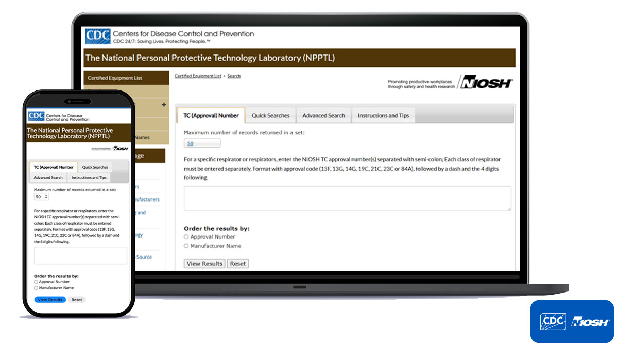The height and width of the screenshot is (347, 618).
Task: Select the Approval Number radio on the phone
Action: [36, 282]
